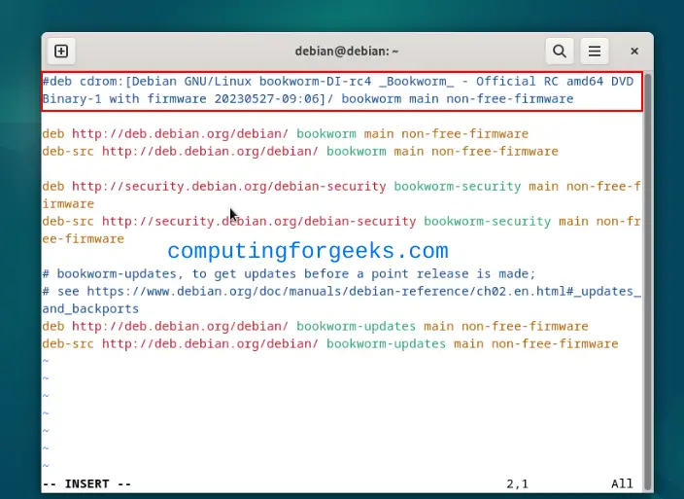This screenshot has height=499, width=684.
Task: Click 'deb http://deb.debian.org/debian/ bookworm-updates' line
Action: click(315, 326)
